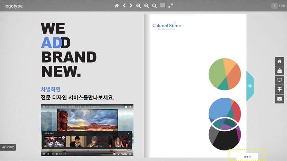The height and width of the screenshot is (161, 287).
Task: Click the search magnifier icon
Action: [154, 6]
